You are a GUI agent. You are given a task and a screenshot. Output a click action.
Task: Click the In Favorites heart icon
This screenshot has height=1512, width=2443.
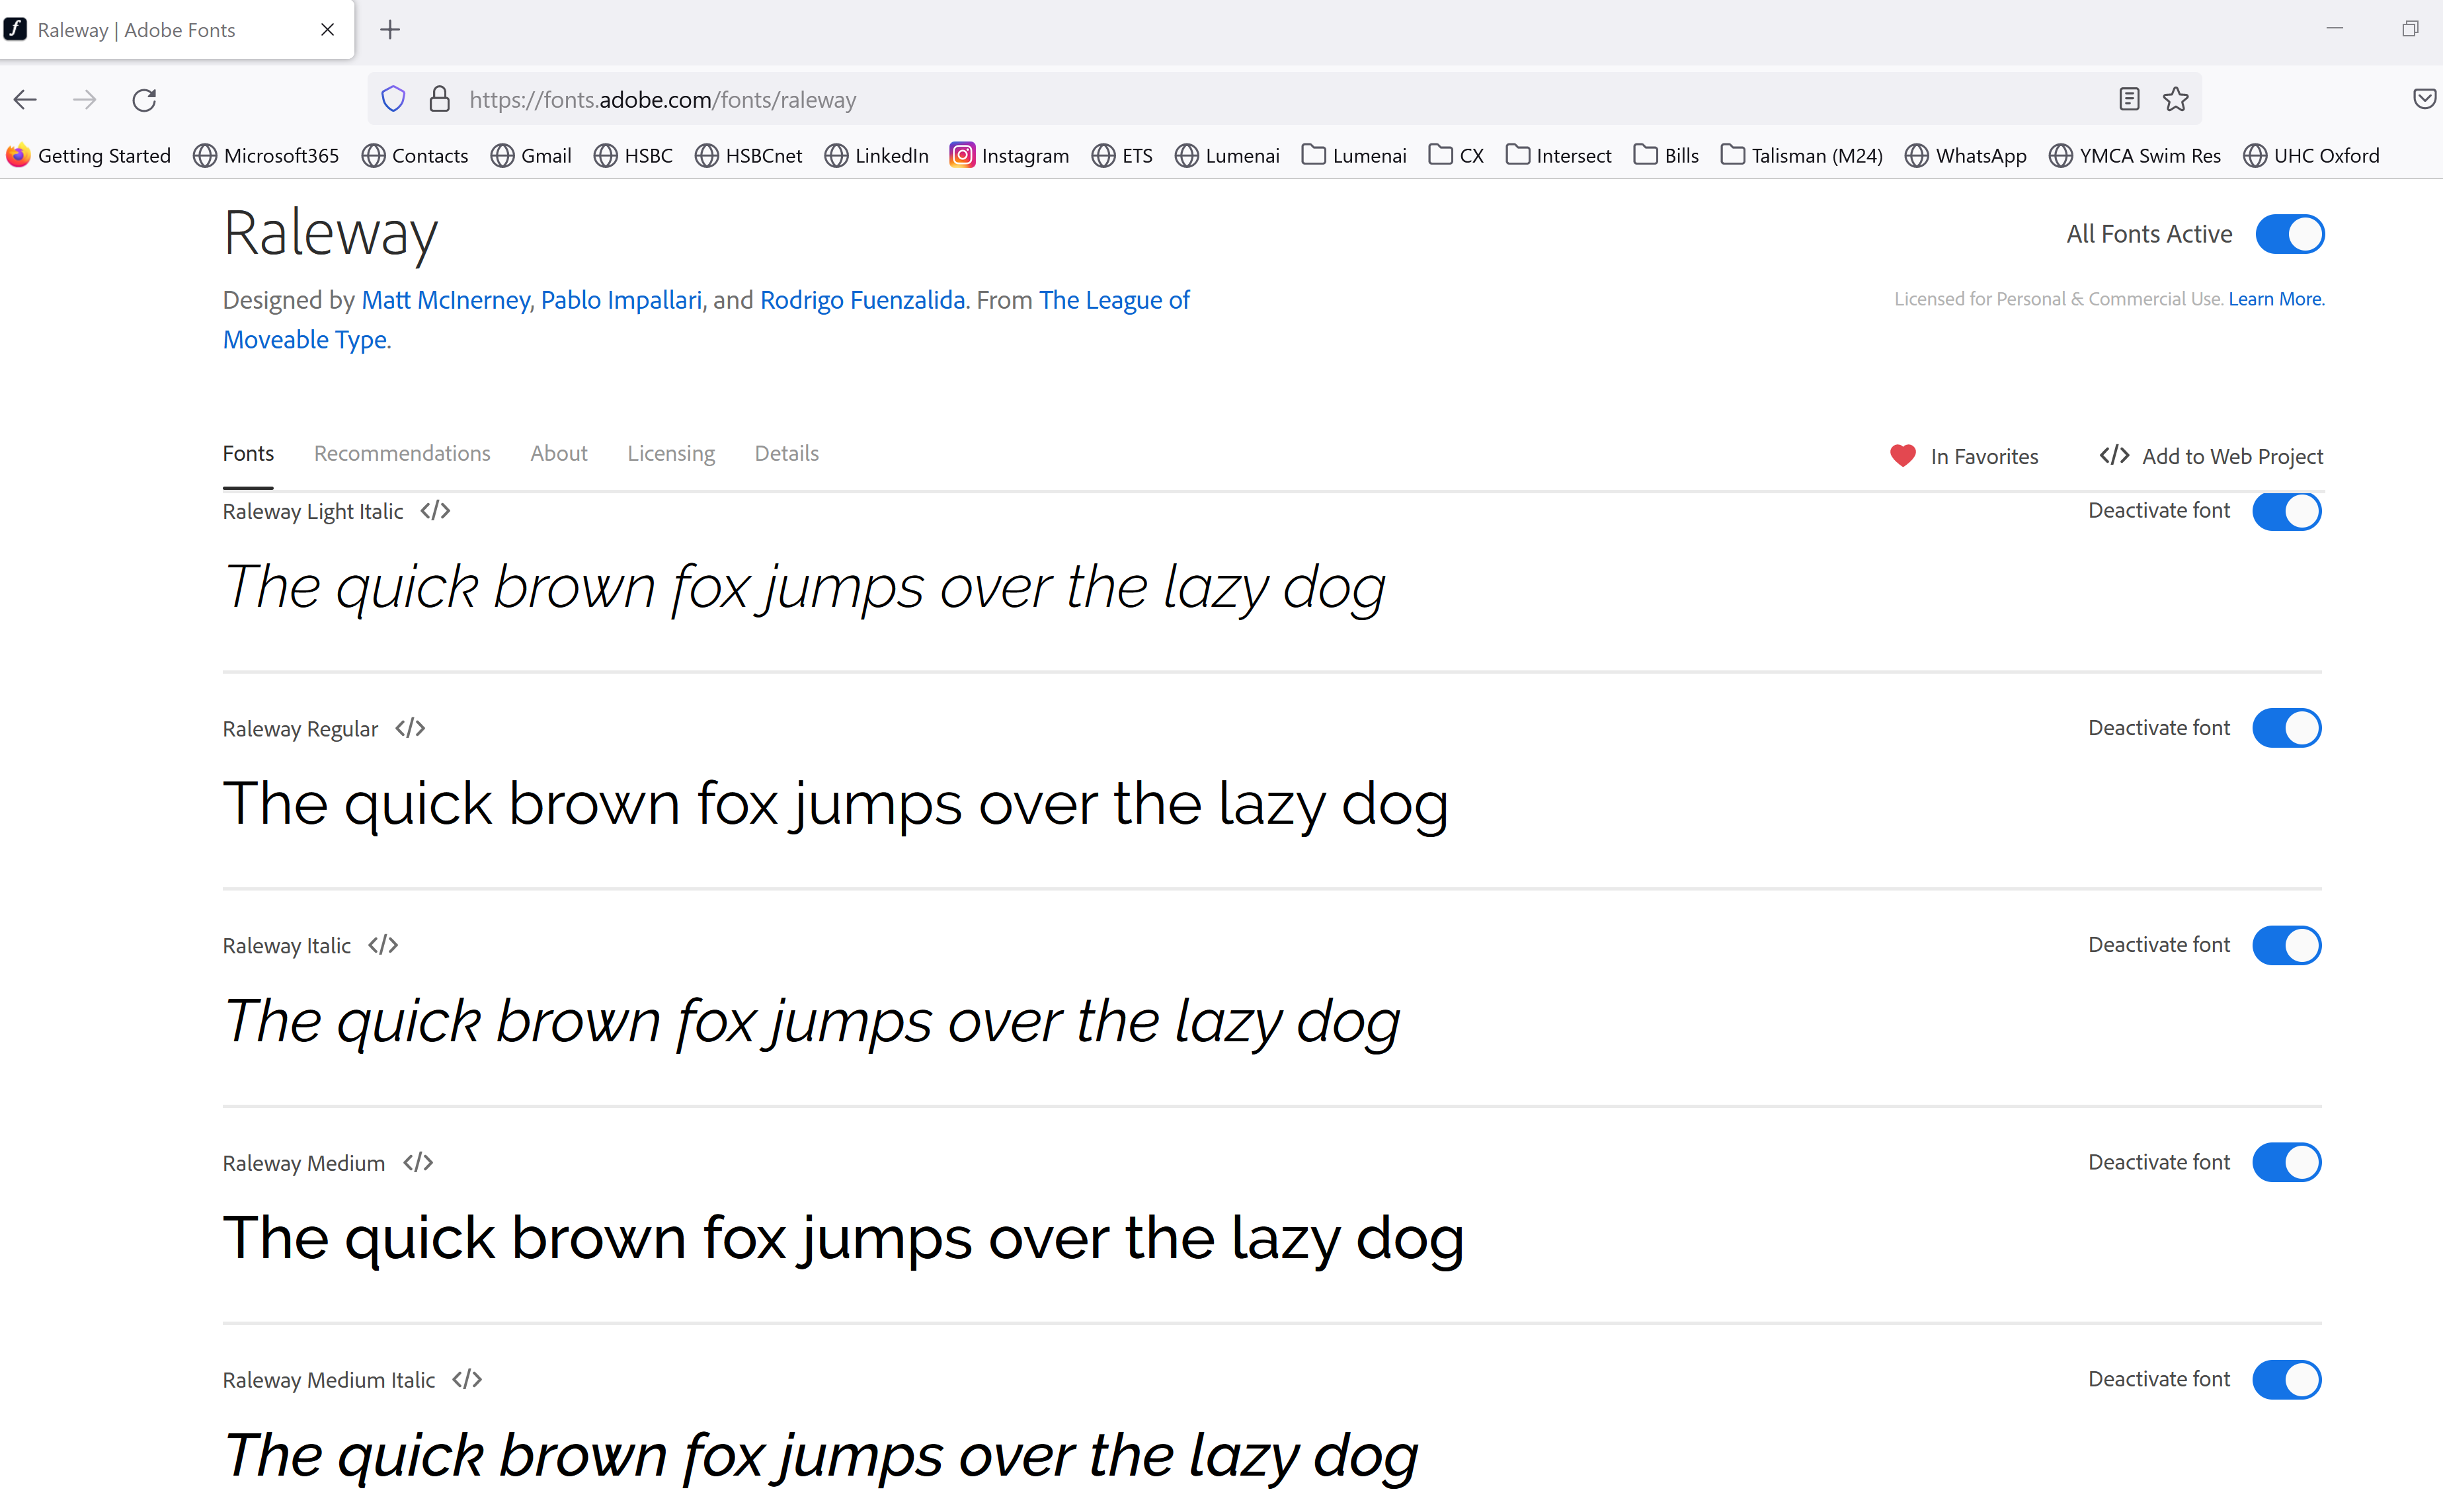pyautogui.click(x=1902, y=455)
